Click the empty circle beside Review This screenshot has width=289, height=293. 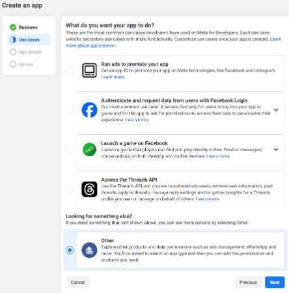tap(13, 64)
